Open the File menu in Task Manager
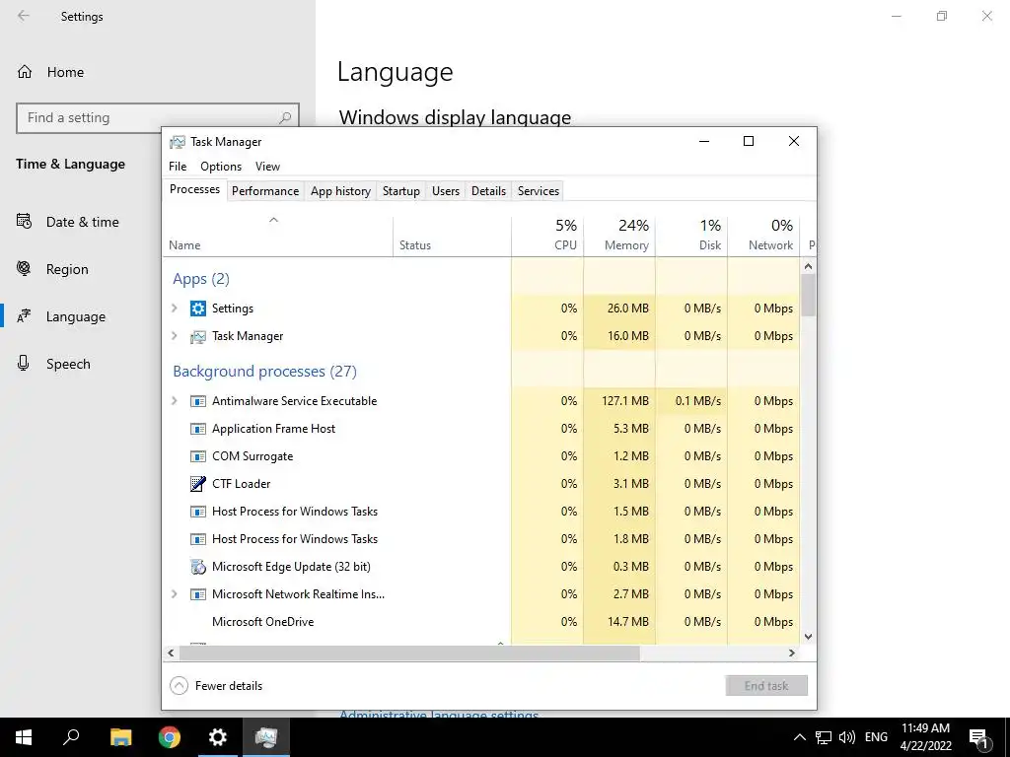This screenshot has height=757, width=1010. (178, 166)
